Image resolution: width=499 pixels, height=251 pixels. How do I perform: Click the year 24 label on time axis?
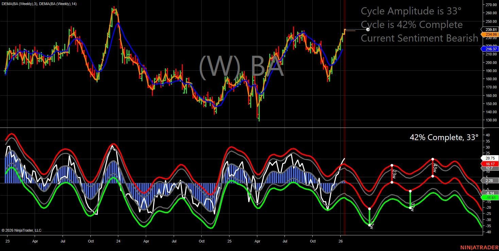(118, 241)
